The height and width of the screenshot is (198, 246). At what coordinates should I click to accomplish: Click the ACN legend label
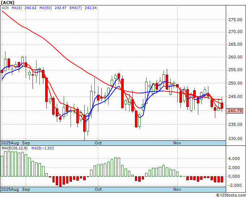pos(5,8)
